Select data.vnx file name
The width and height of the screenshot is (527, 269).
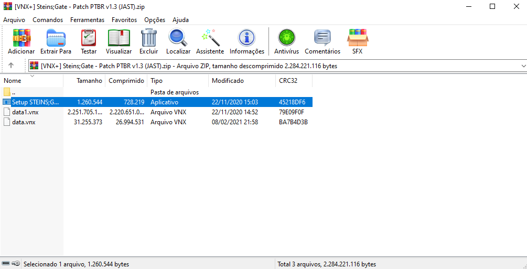[24, 122]
